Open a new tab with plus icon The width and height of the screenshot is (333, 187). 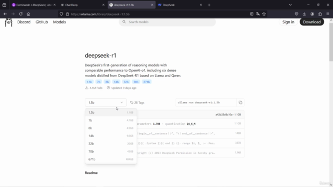click(x=209, y=5)
